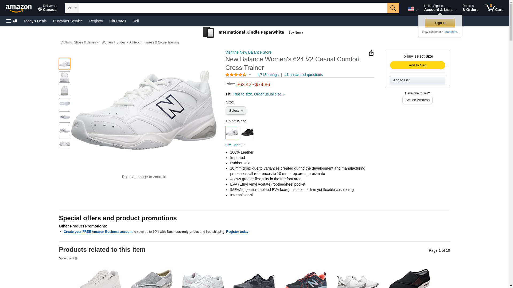Open Gift Cards in the nav bar
This screenshot has width=513, height=288.
[x=118, y=21]
